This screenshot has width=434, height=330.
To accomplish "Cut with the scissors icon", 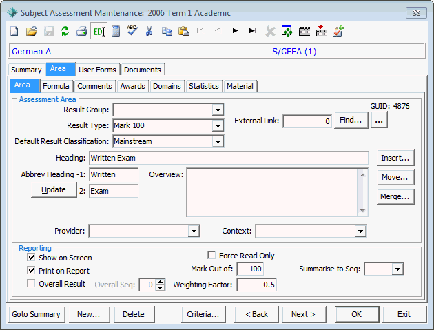I will [x=149, y=31].
